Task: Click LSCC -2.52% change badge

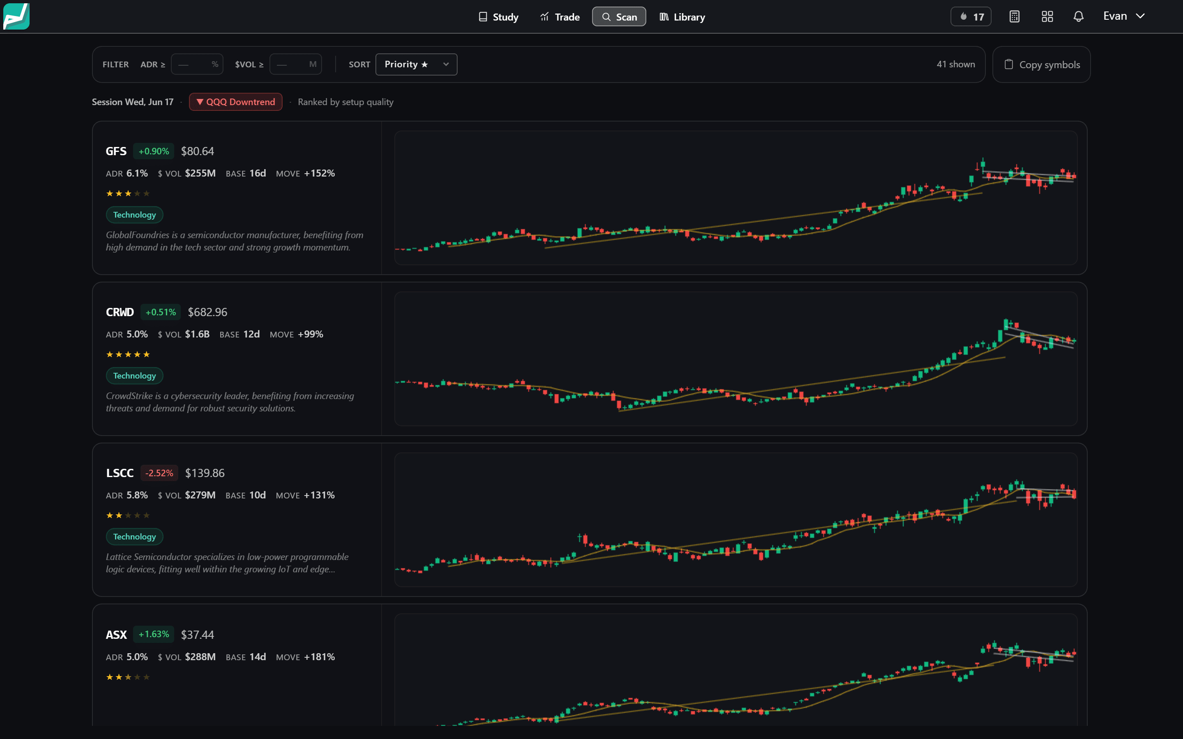Action: 159,473
